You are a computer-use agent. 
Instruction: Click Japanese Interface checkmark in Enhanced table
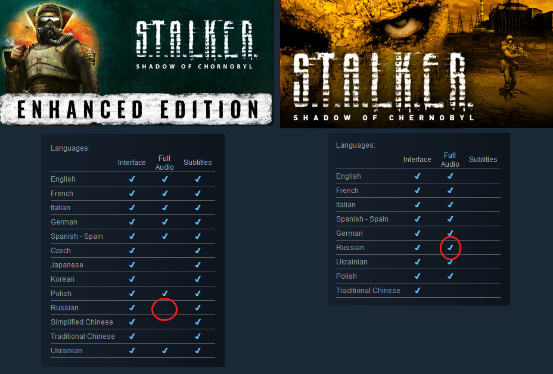132,265
